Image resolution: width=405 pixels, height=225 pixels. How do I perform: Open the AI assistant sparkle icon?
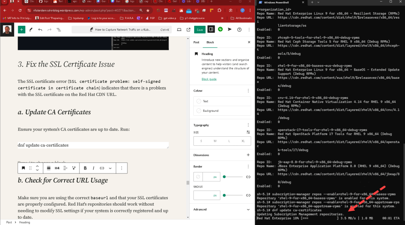[74, 168]
